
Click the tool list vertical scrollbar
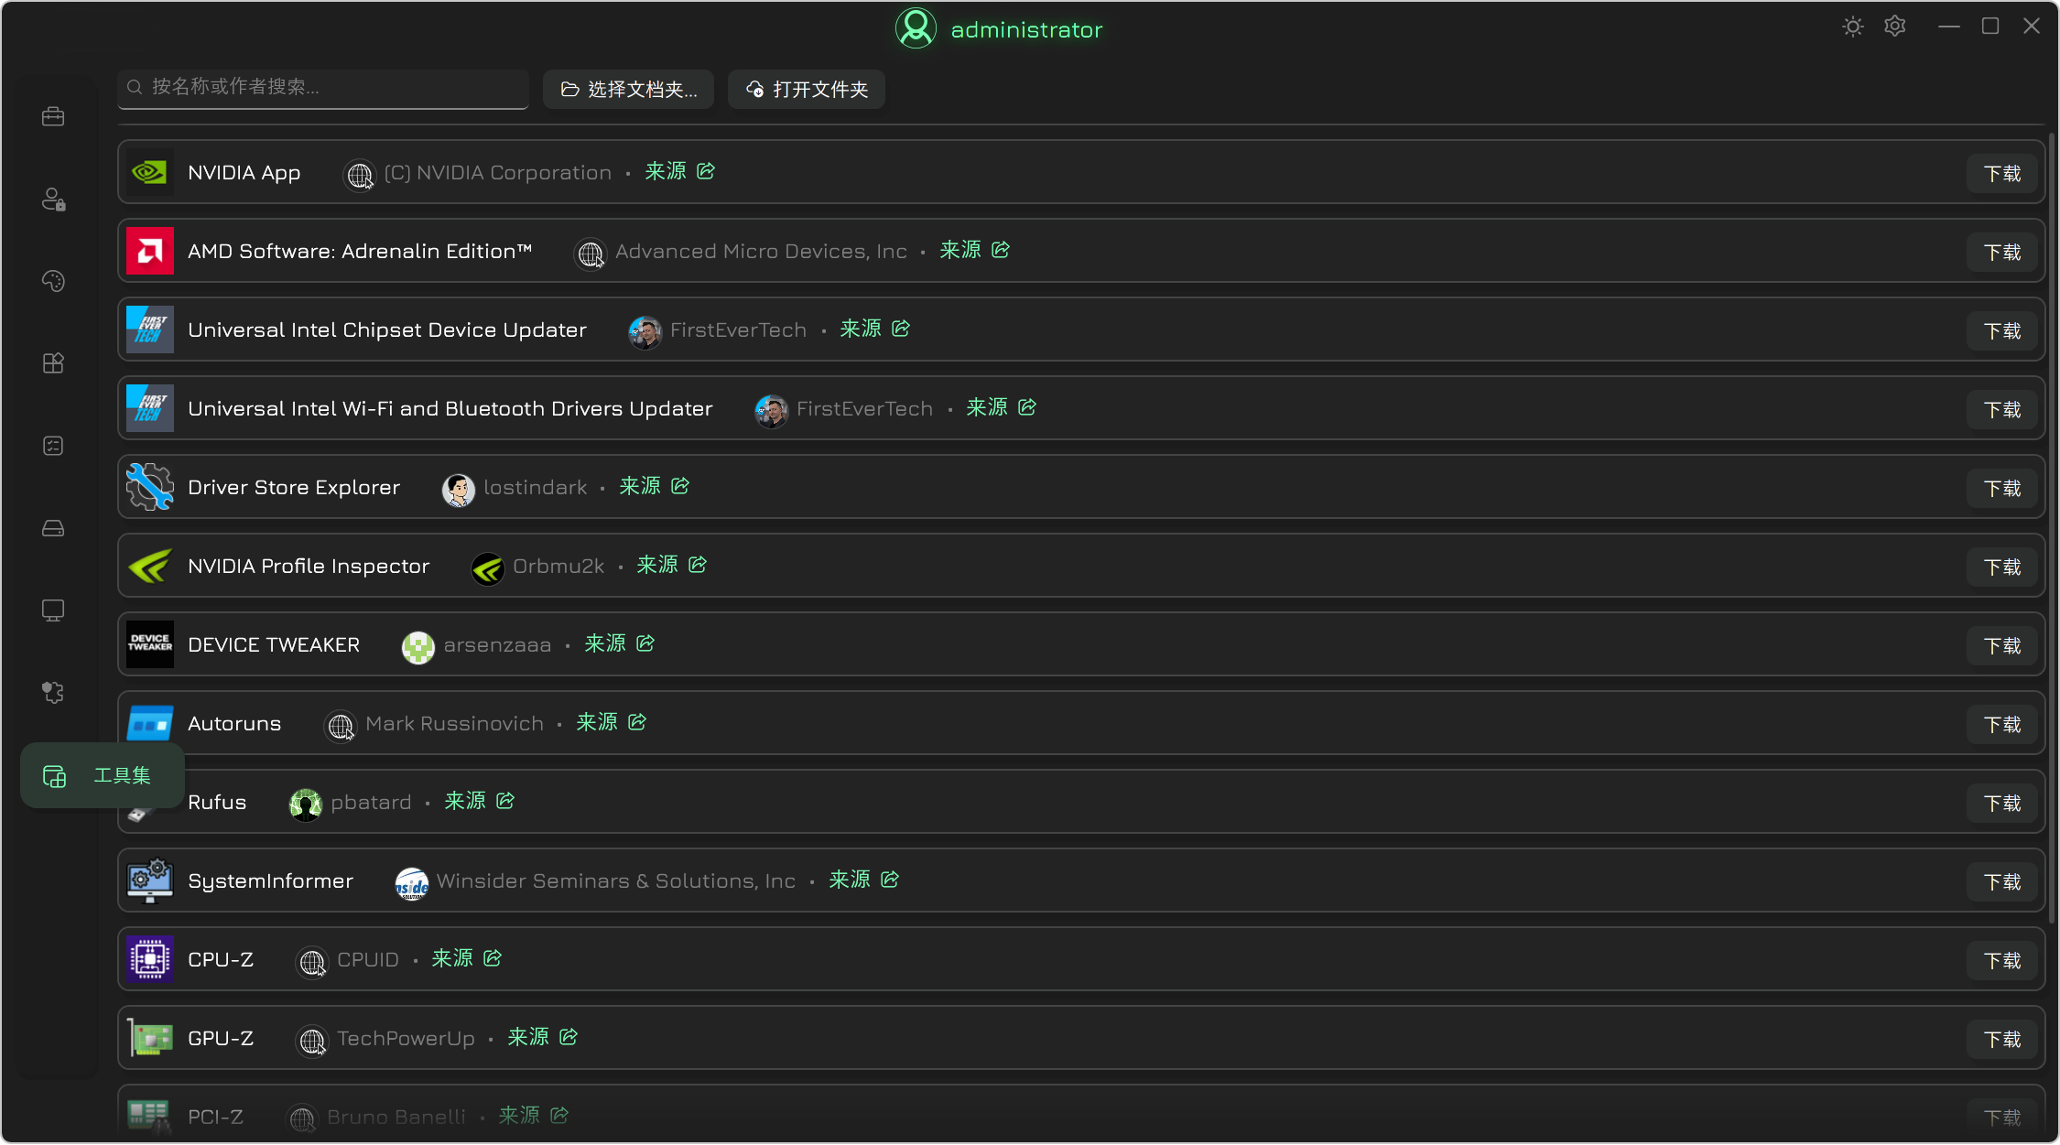2052,527
